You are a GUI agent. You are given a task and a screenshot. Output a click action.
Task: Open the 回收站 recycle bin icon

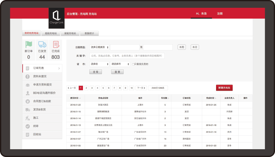tap(27, 135)
